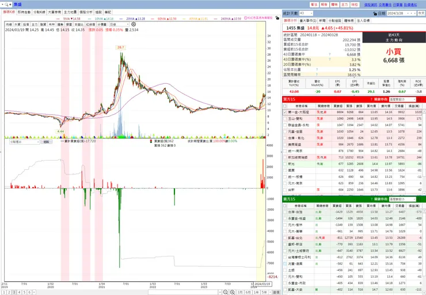Click the 28.7 peak price label on the chart
The width and height of the screenshot is (426, 295).
point(121,48)
